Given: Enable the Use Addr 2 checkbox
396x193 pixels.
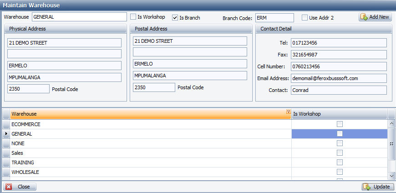Looking at the screenshot, I should pos(305,18).
